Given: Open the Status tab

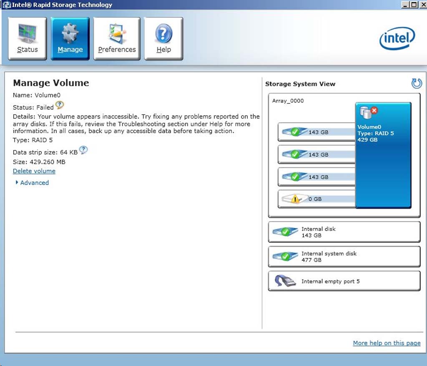Looking at the screenshot, I should 27,38.
